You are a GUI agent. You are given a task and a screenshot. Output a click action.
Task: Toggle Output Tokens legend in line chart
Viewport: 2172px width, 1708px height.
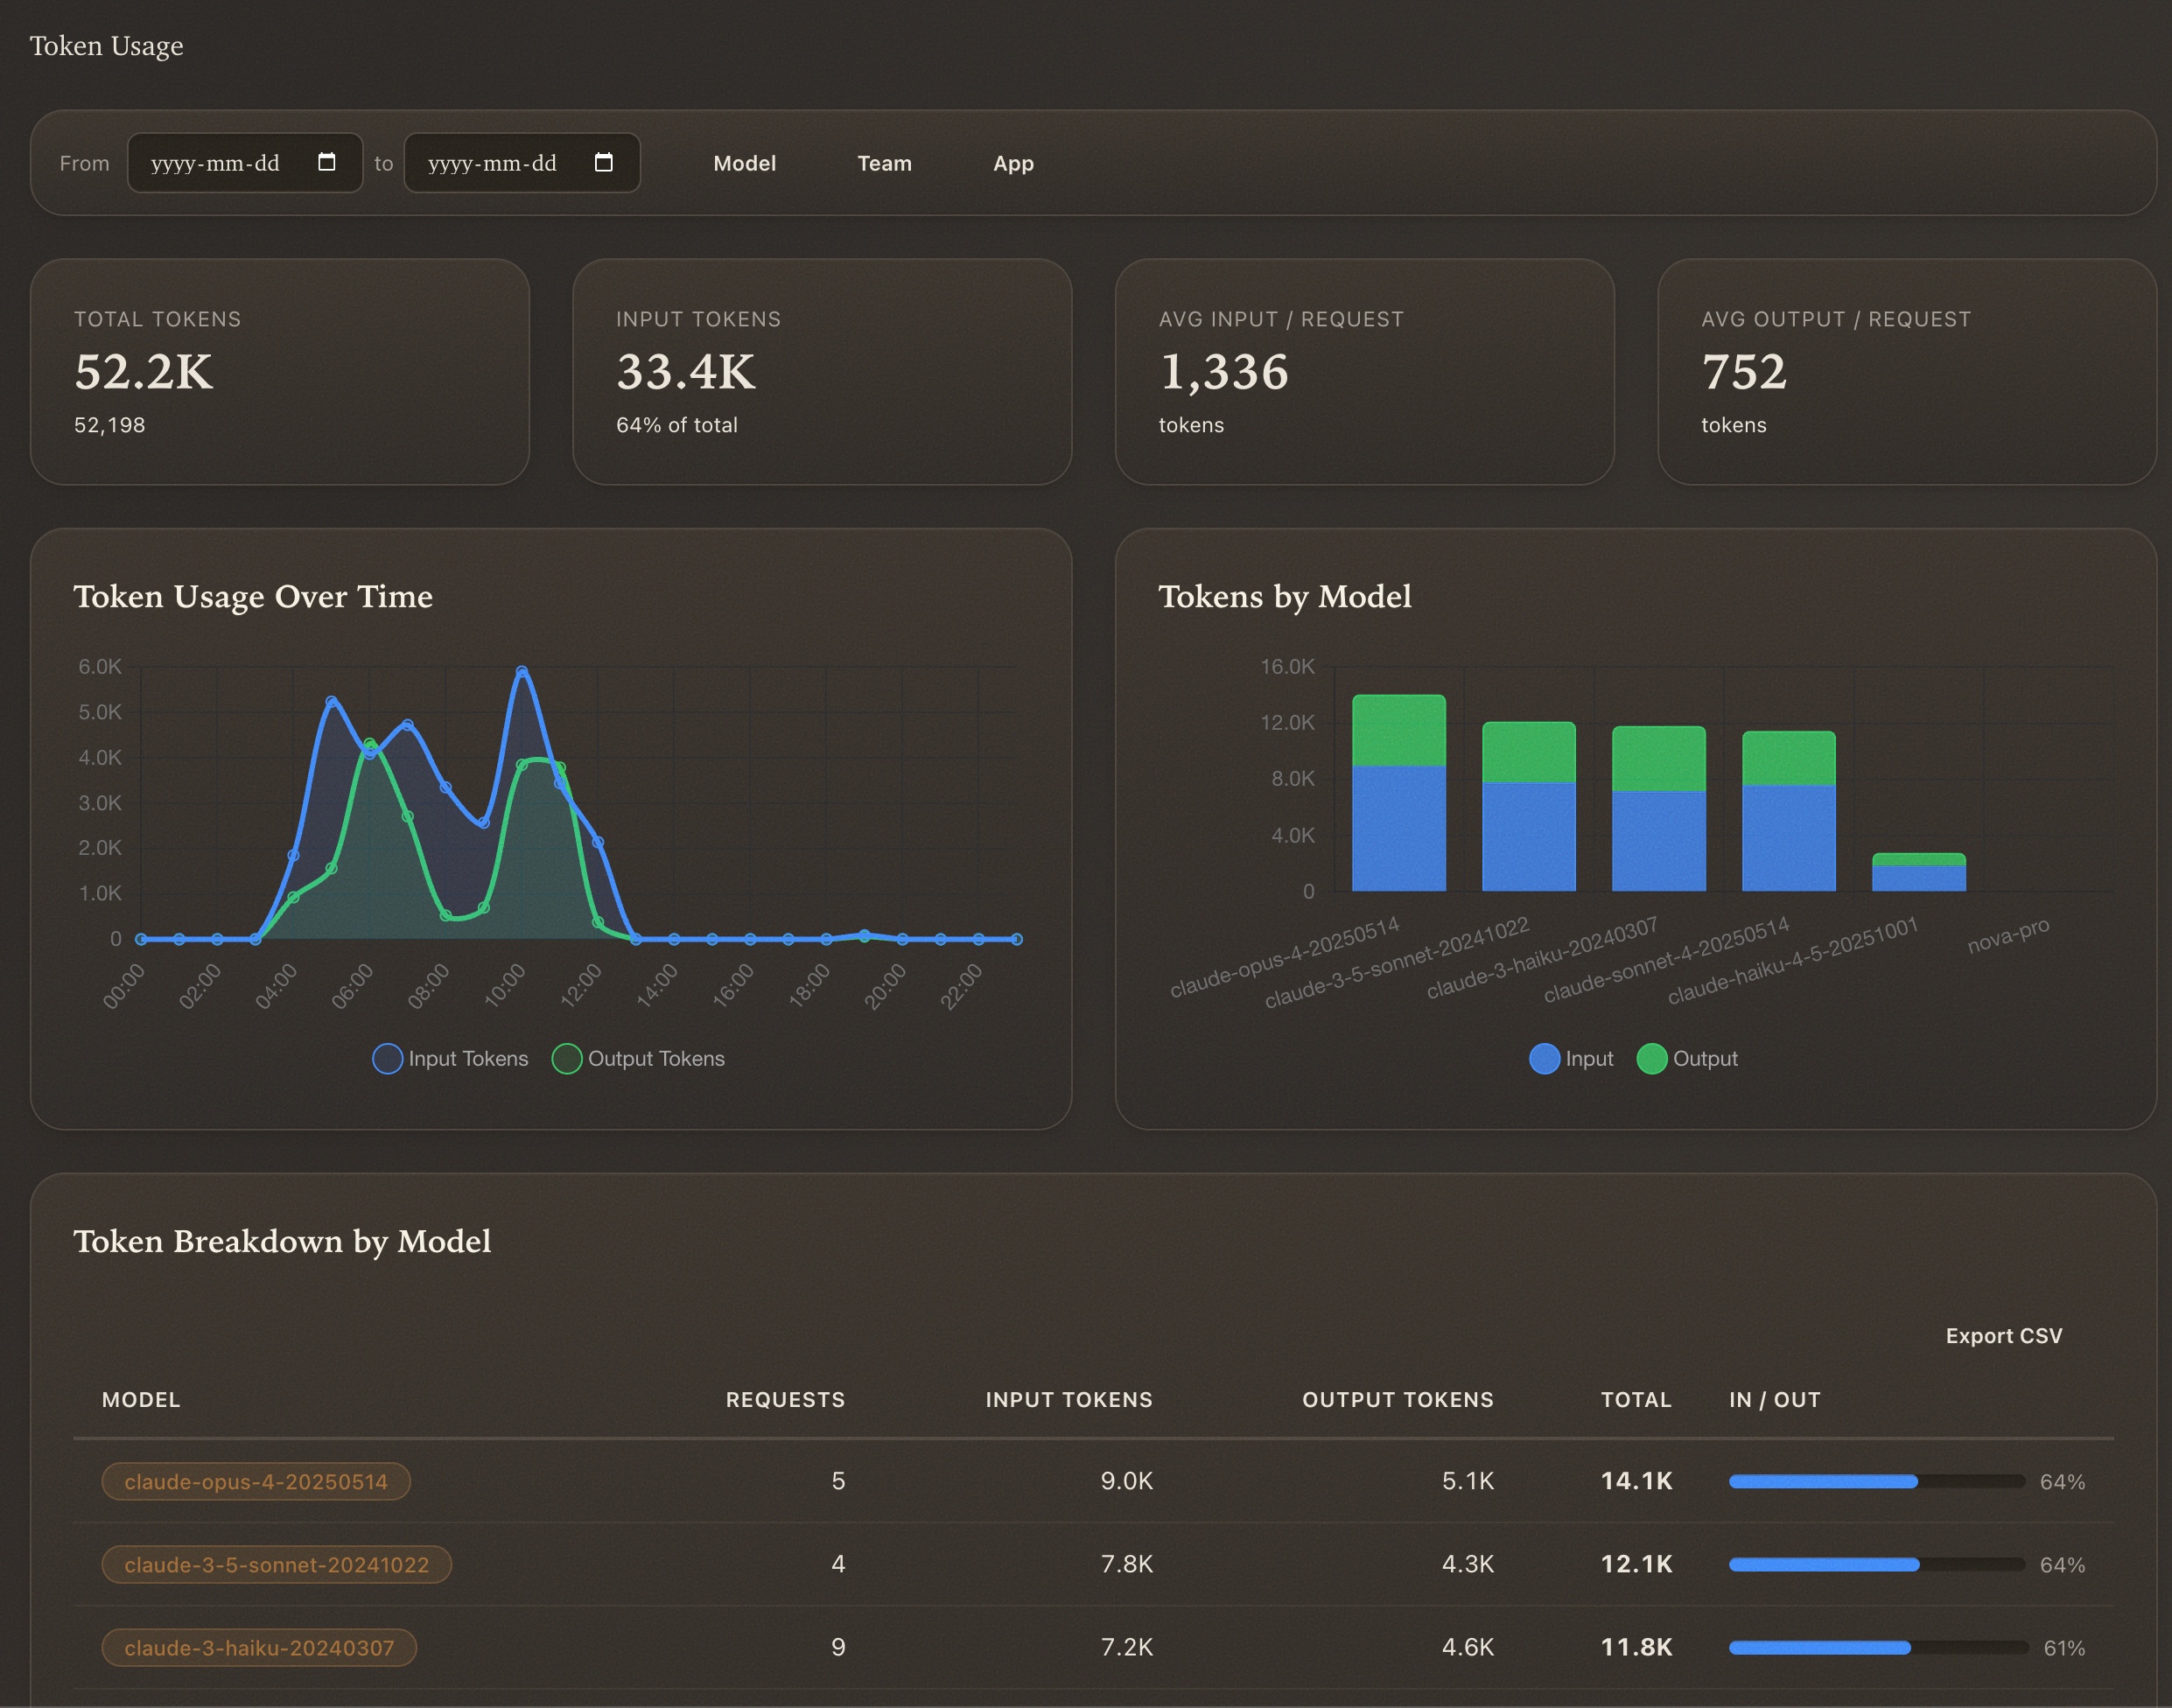tap(638, 1058)
